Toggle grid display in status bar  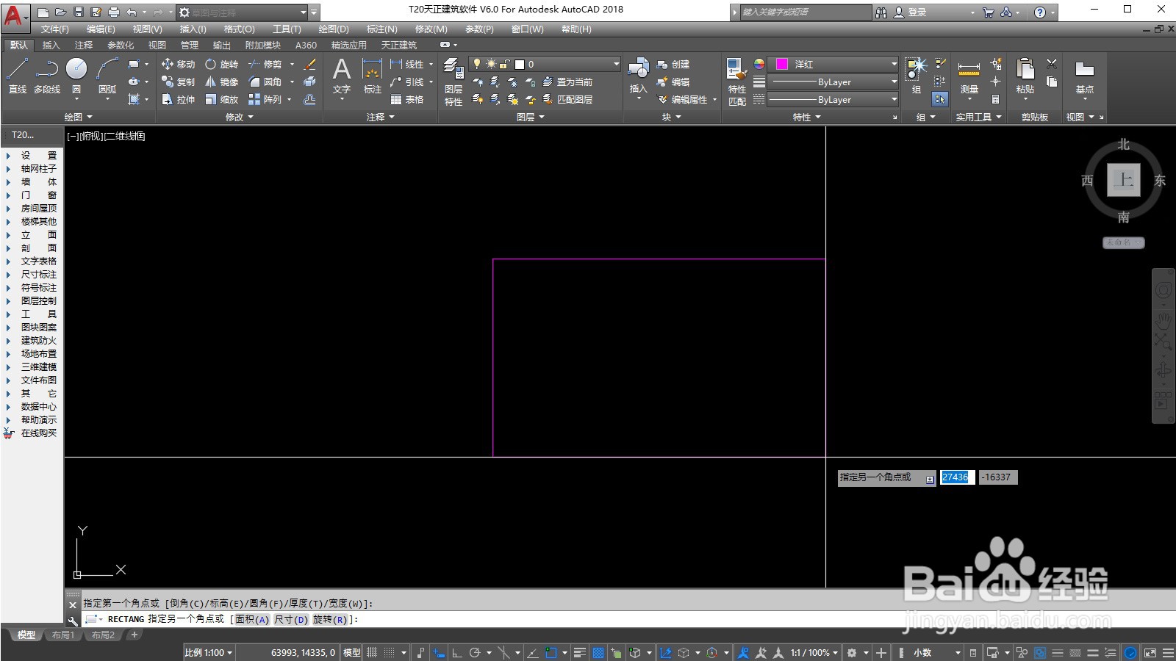point(372,652)
